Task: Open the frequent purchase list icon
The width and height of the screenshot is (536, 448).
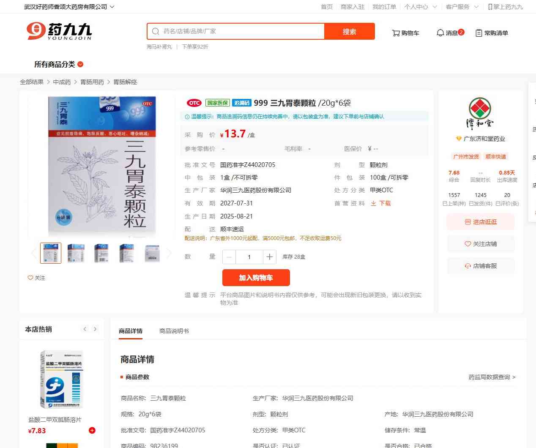Action: (479, 33)
